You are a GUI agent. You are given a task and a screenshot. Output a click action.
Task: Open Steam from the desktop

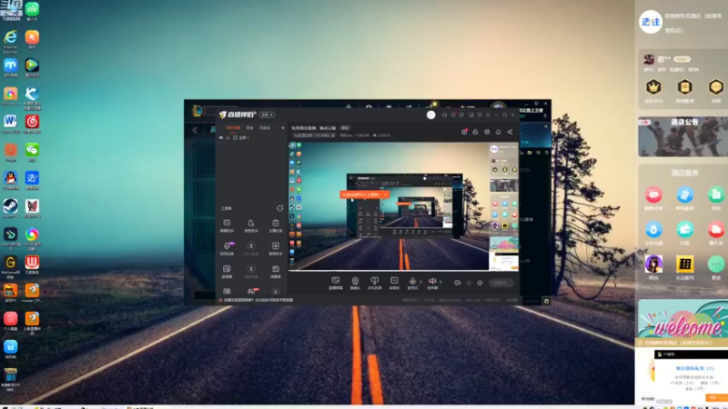point(10,208)
